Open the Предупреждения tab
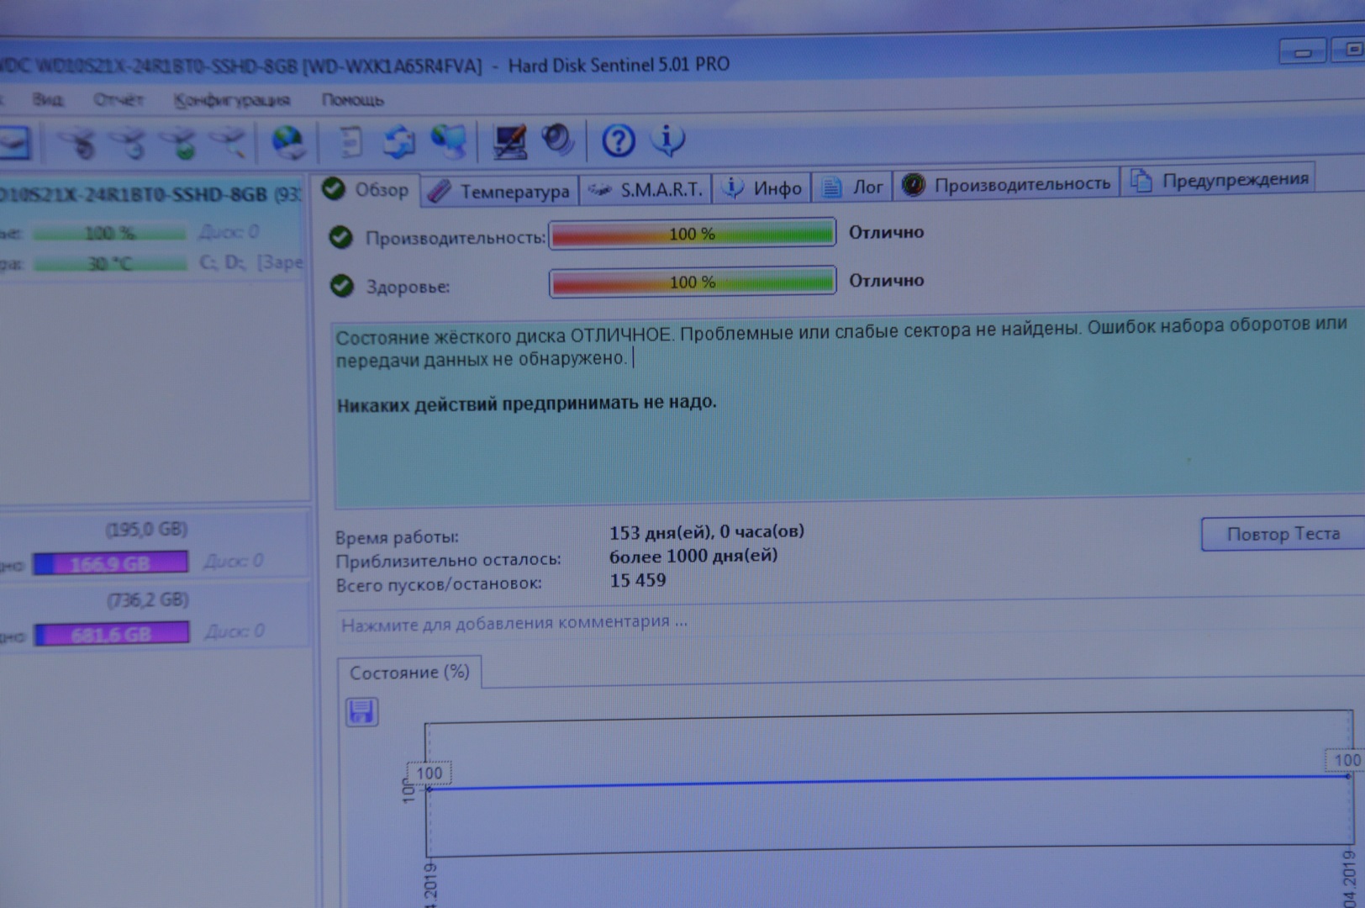 (1221, 180)
